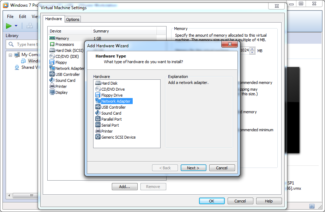Image resolution: width=325 pixels, height=212 pixels.
Task: Choose Generic SCSI Device in the wizard
Action: point(118,137)
